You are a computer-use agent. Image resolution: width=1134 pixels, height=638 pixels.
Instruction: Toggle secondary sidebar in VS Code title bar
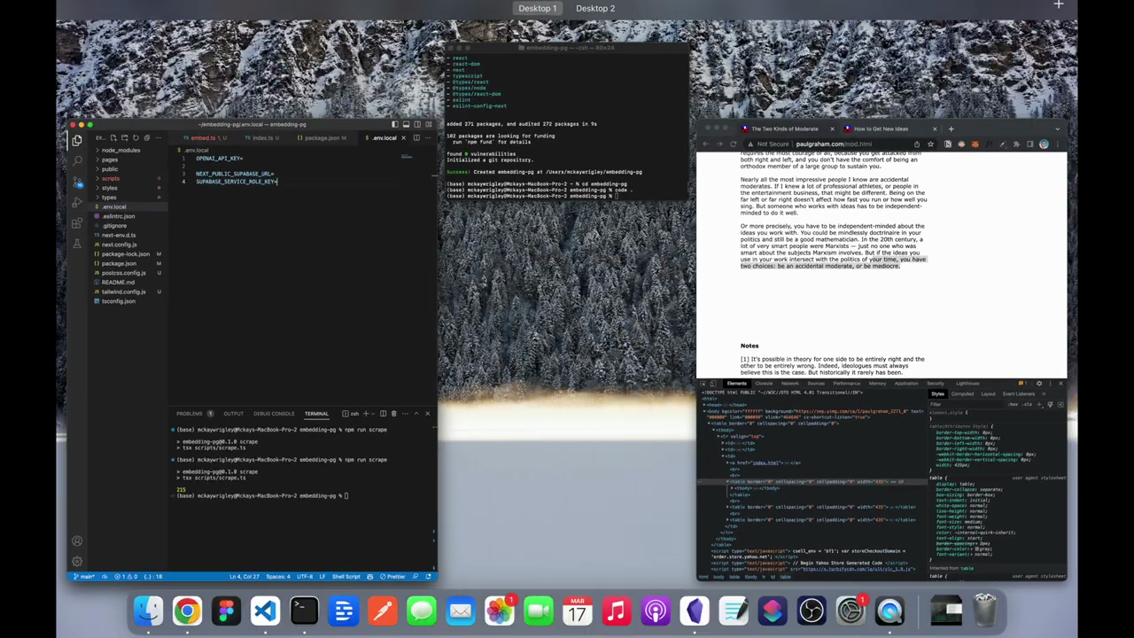[417, 124]
